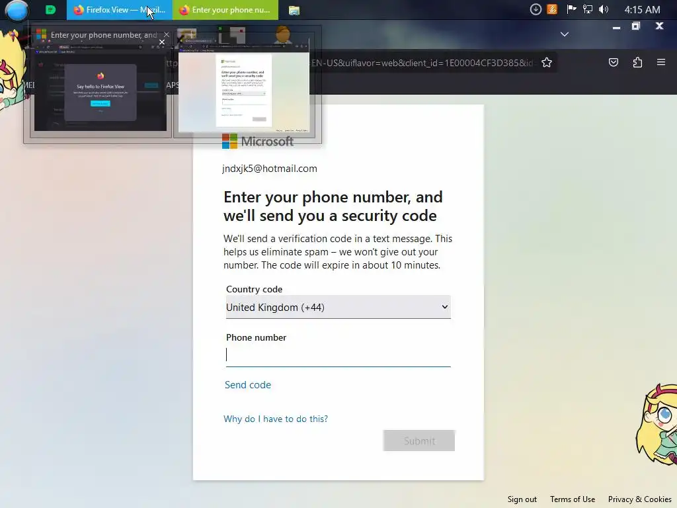Click the Sign out footer link
677x508 pixels.
click(x=522, y=499)
